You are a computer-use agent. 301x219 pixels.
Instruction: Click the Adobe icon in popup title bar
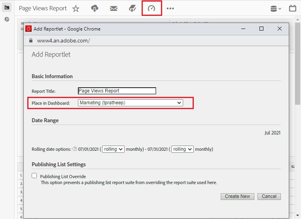(x=28, y=29)
